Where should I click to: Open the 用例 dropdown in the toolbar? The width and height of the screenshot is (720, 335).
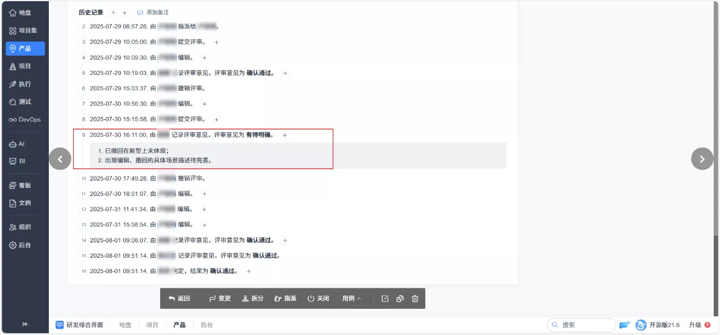pos(352,298)
